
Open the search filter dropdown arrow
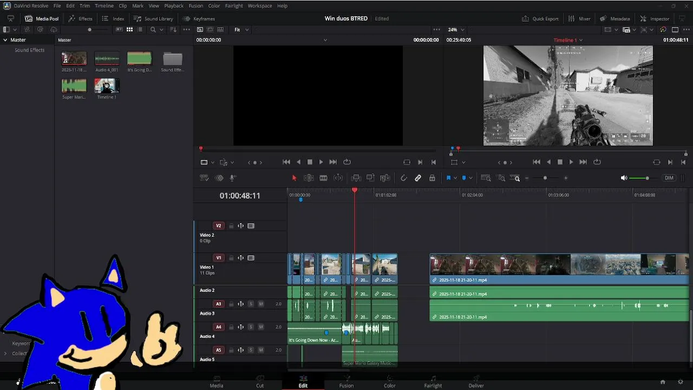(x=161, y=30)
